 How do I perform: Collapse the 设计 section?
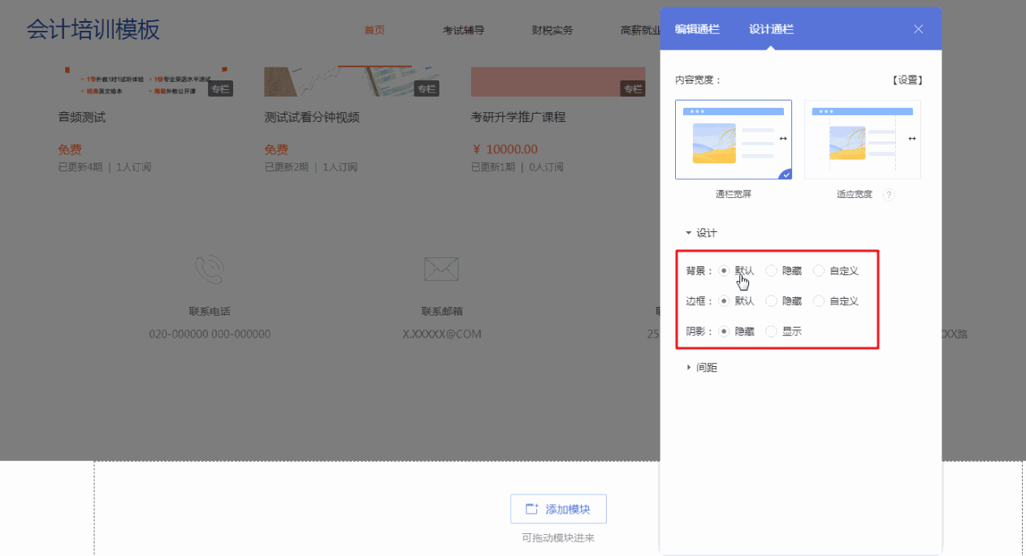click(x=701, y=233)
